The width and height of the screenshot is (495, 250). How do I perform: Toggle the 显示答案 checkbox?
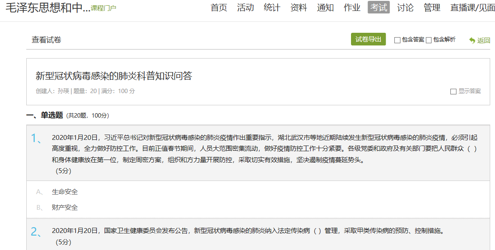tap(453, 91)
